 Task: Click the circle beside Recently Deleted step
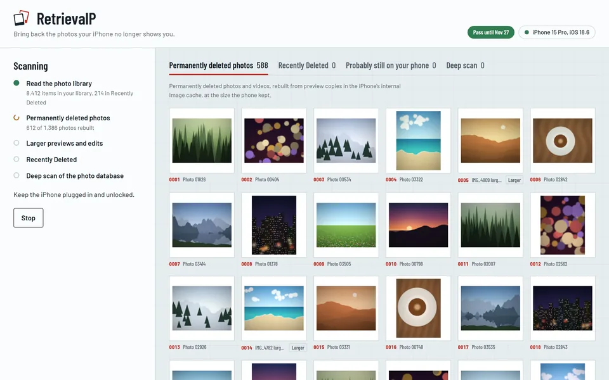coord(16,160)
